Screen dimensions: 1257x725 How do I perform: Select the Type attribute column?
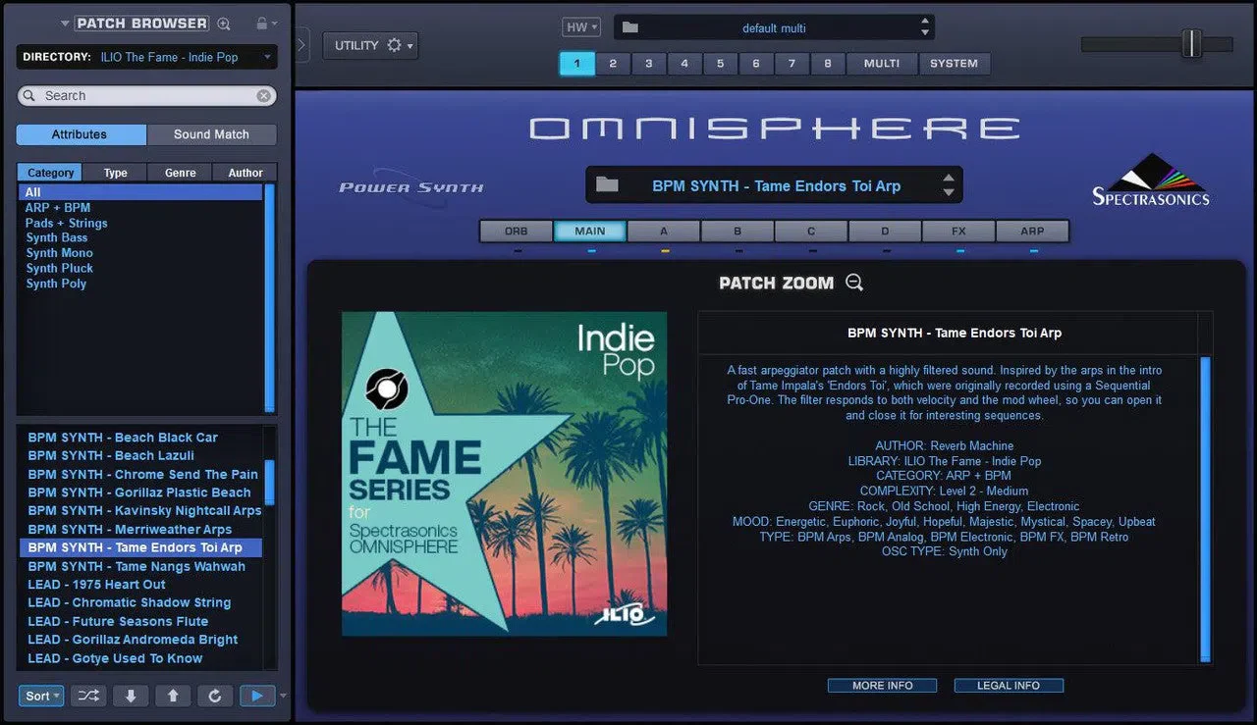tap(116, 173)
